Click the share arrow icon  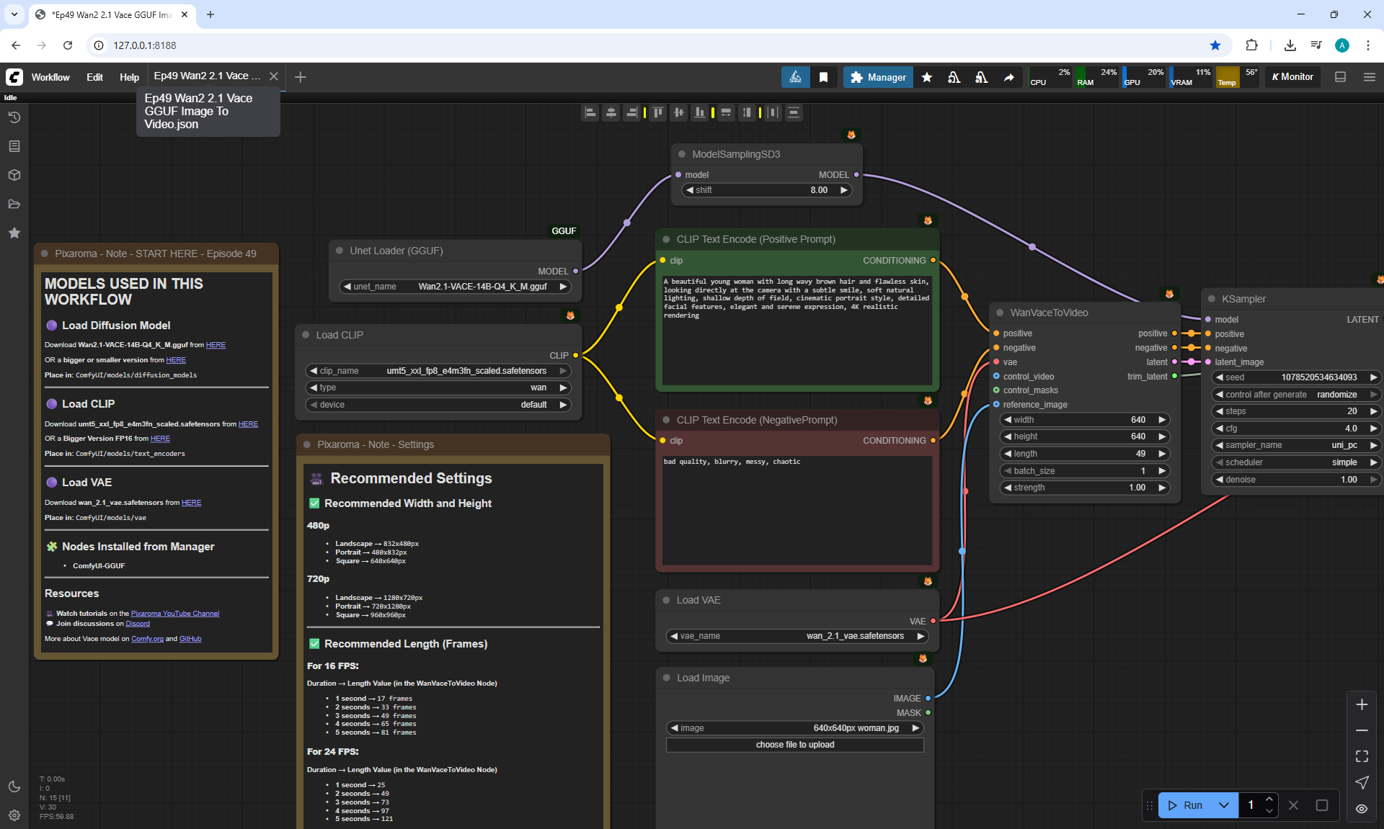click(1008, 77)
